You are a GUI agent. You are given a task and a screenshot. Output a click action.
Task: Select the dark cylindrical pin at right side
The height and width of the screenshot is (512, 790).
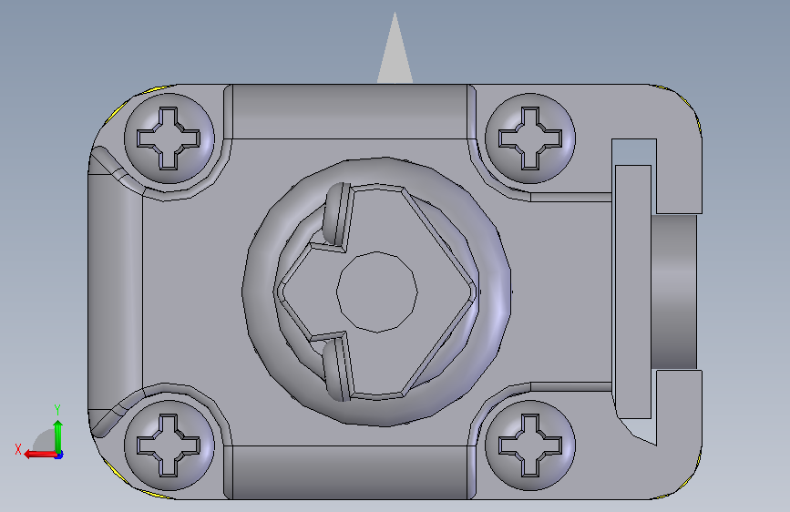674,292
